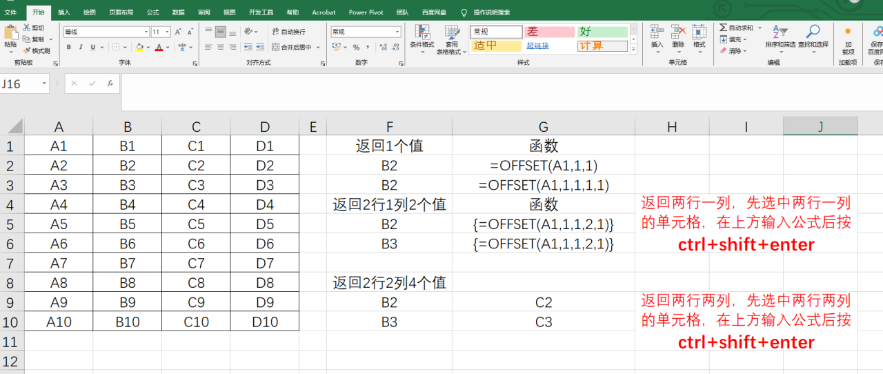The width and height of the screenshot is (883, 374).
Task: Switch to the 数据 Data tab
Action: click(x=179, y=12)
